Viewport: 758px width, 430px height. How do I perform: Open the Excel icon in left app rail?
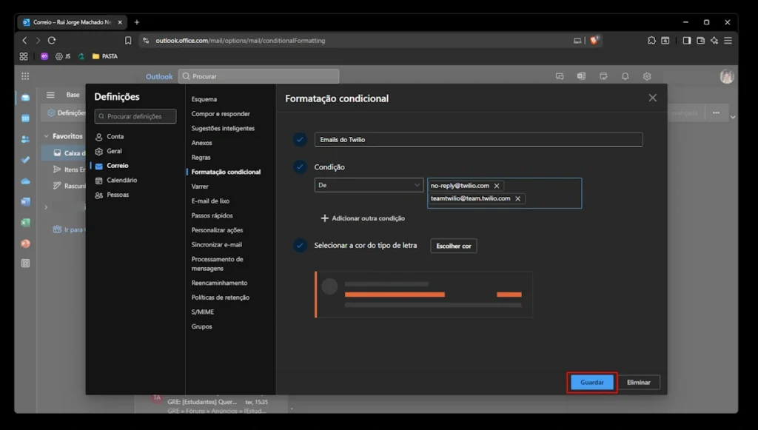[25, 223]
